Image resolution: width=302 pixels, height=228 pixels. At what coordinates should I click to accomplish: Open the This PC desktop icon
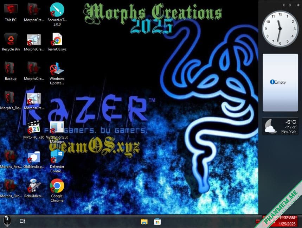(11, 12)
